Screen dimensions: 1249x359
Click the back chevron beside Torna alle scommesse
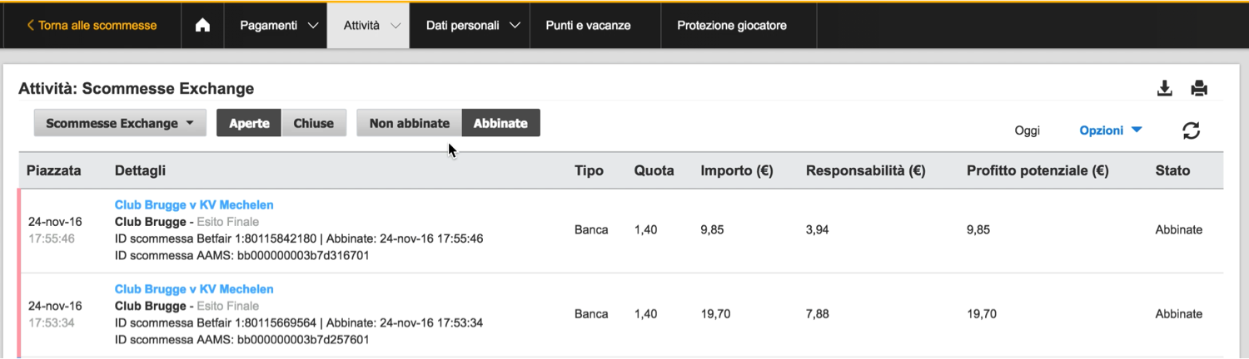coord(31,26)
